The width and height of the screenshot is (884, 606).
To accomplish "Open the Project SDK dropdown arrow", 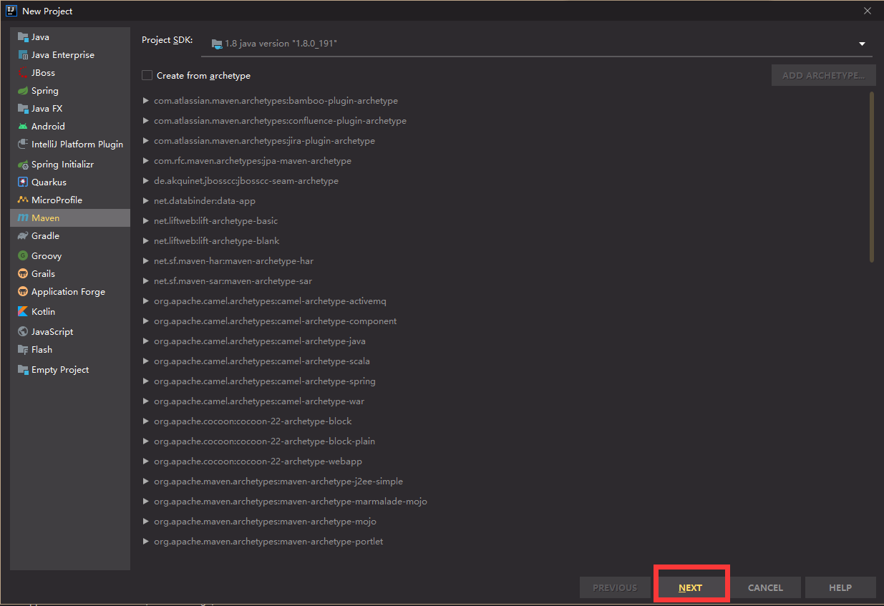I will pos(862,44).
